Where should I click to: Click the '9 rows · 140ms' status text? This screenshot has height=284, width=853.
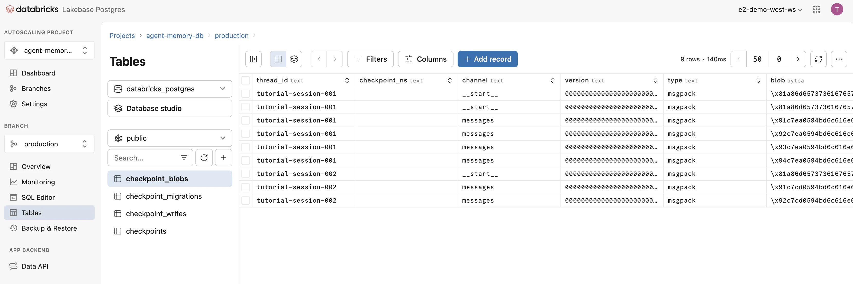pyautogui.click(x=703, y=59)
